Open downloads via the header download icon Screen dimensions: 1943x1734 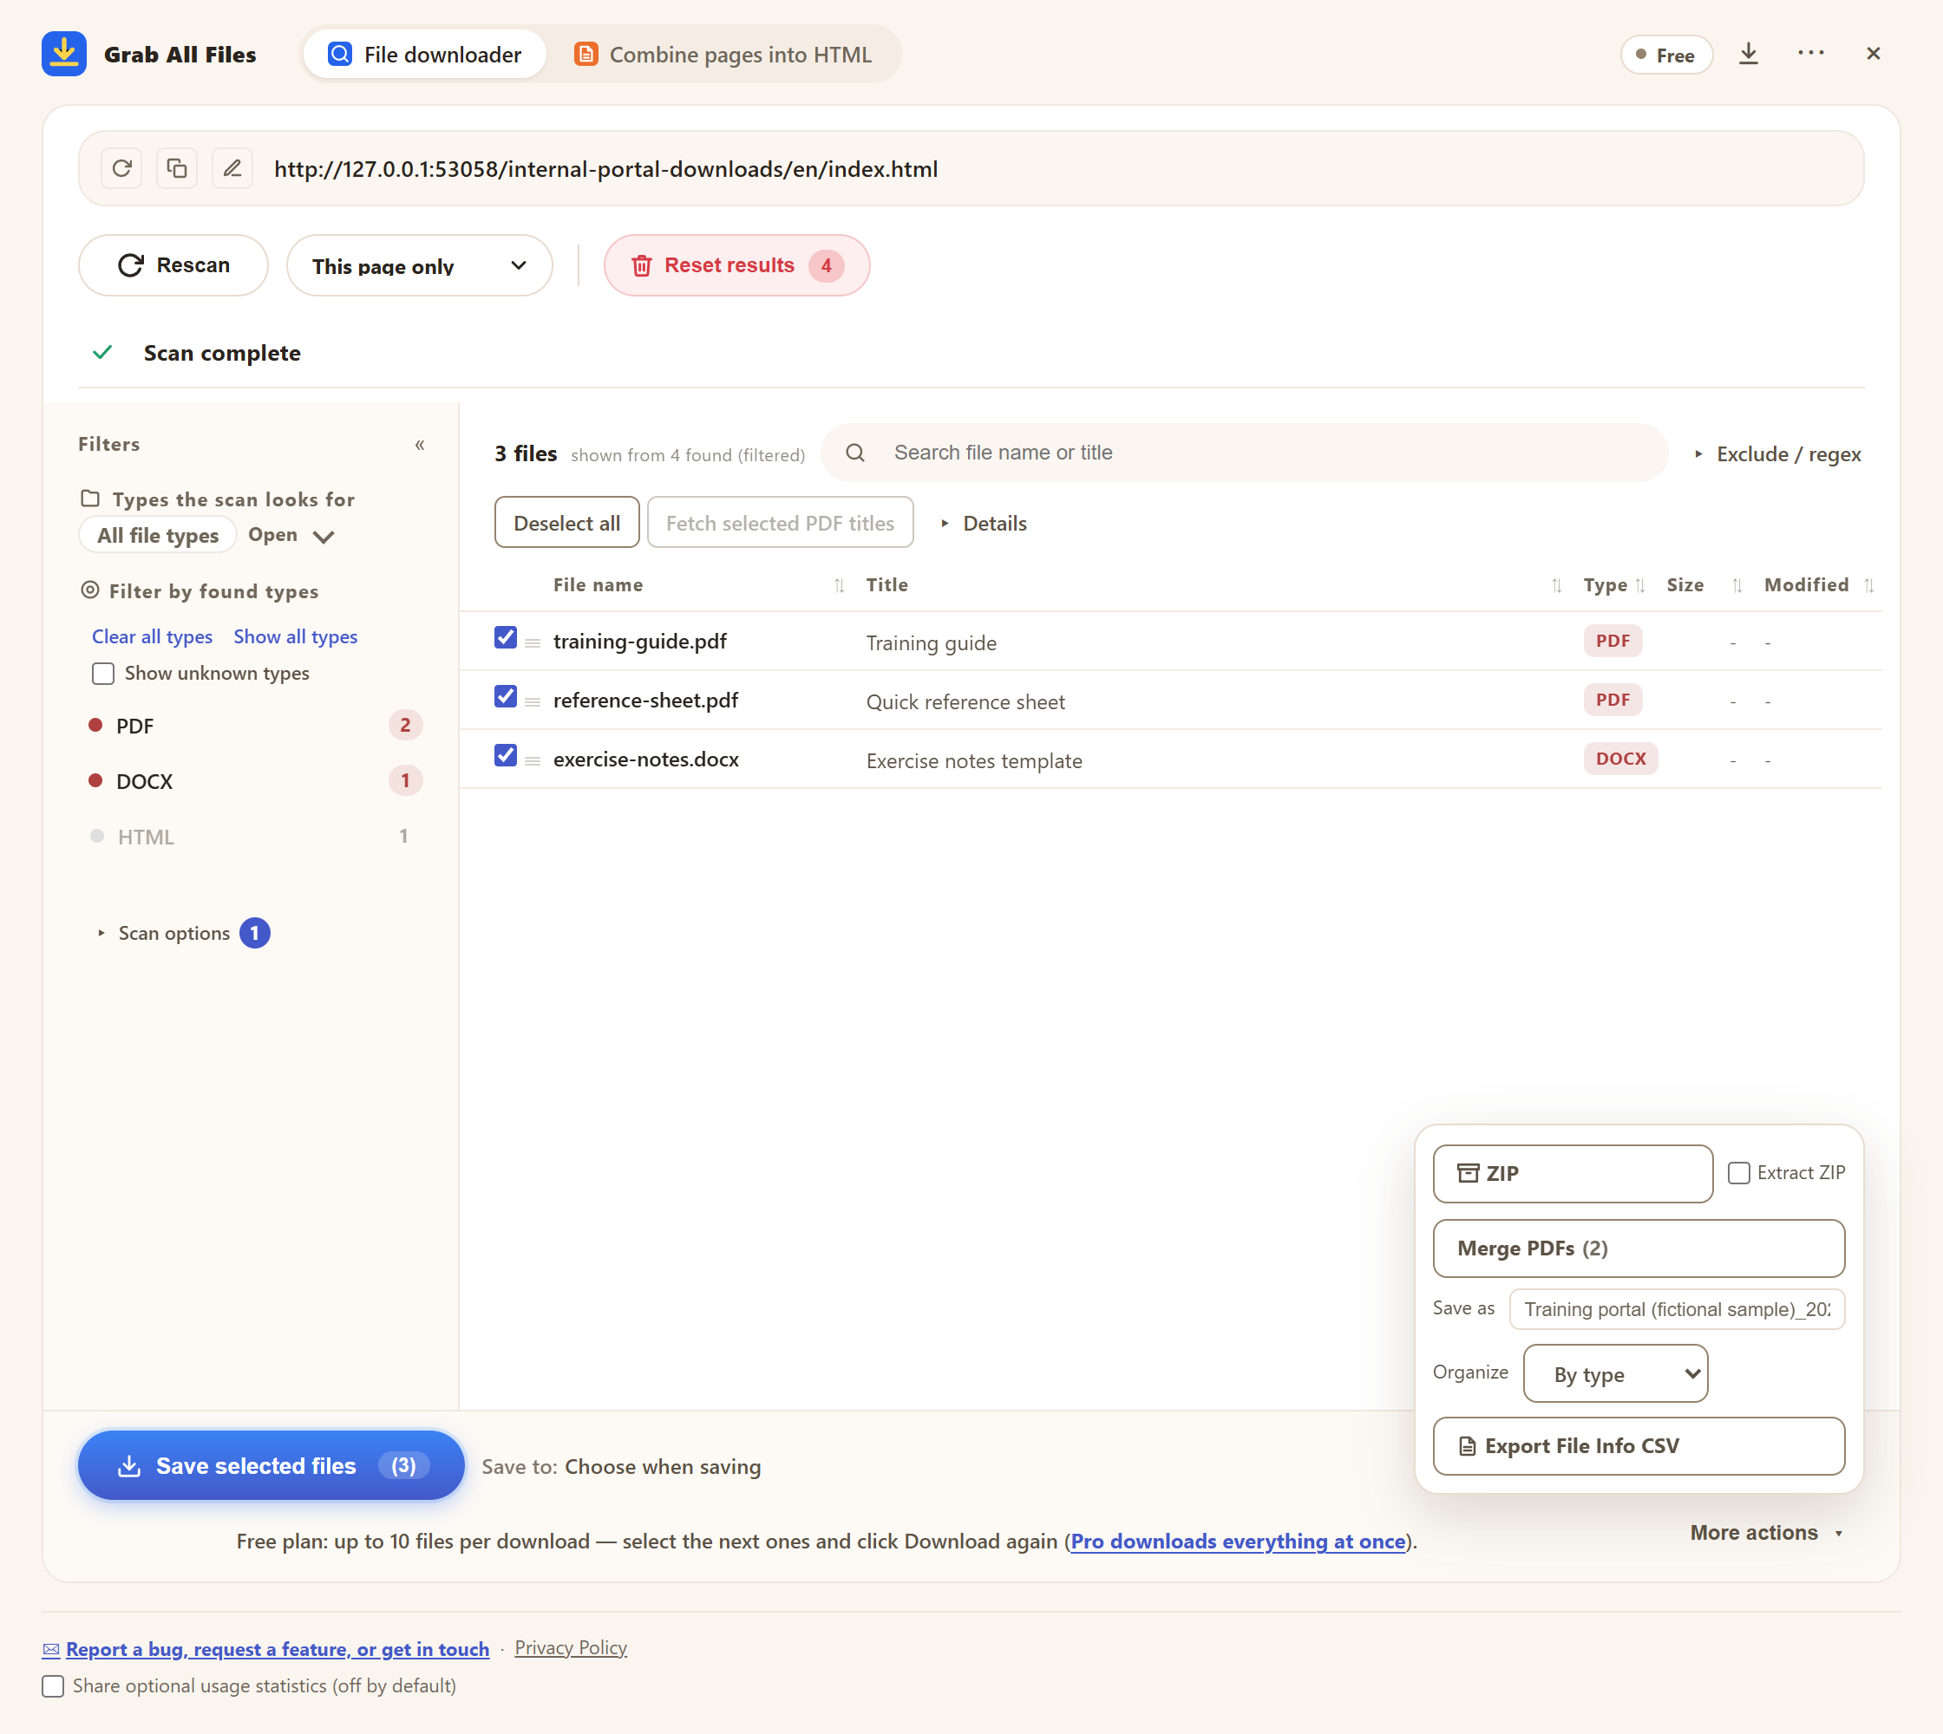point(1748,54)
